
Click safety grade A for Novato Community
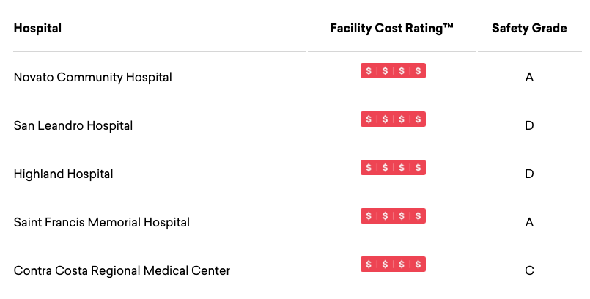(529, 78)
